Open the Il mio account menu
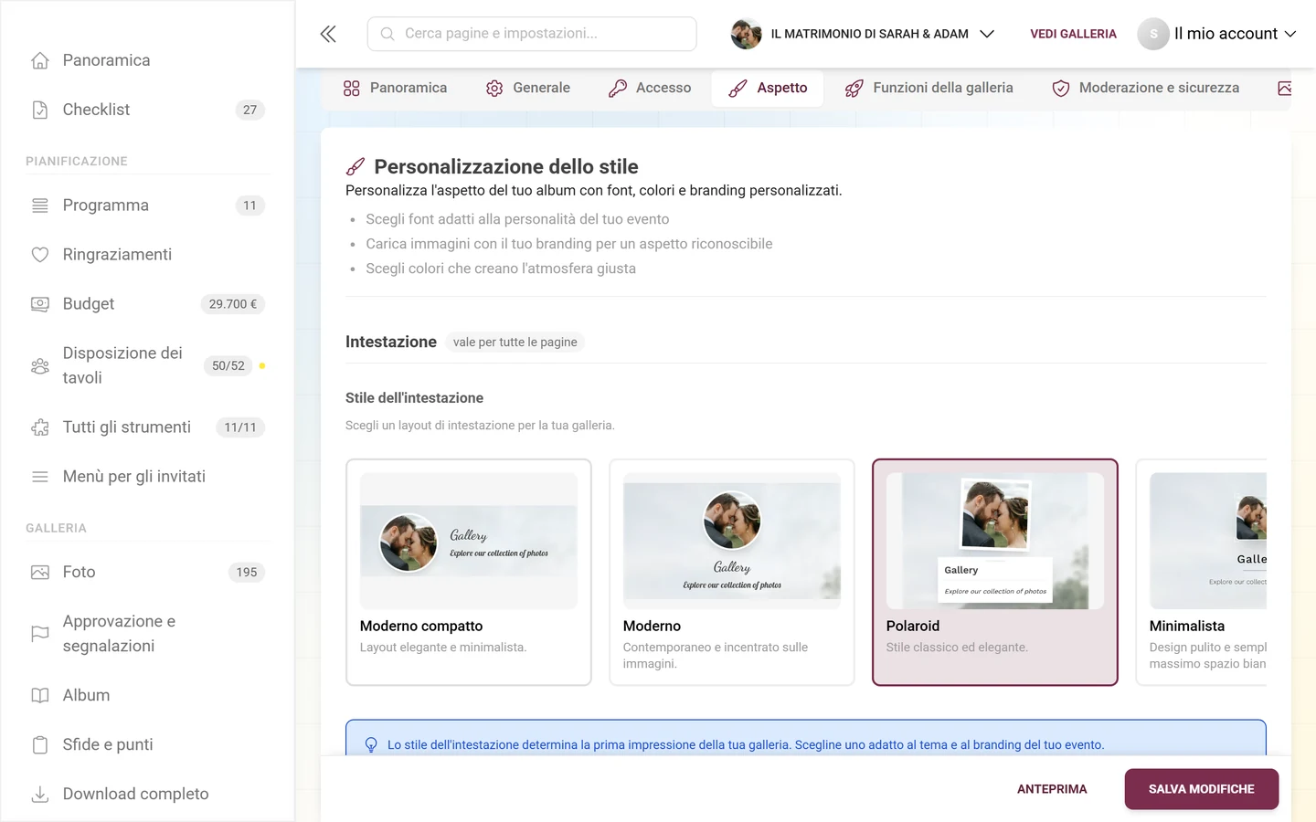 [1217, 34]
